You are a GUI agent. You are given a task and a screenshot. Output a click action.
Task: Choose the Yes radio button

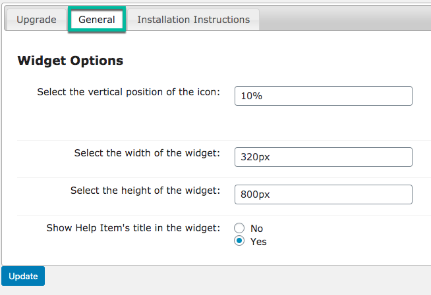tap(239, 240)
